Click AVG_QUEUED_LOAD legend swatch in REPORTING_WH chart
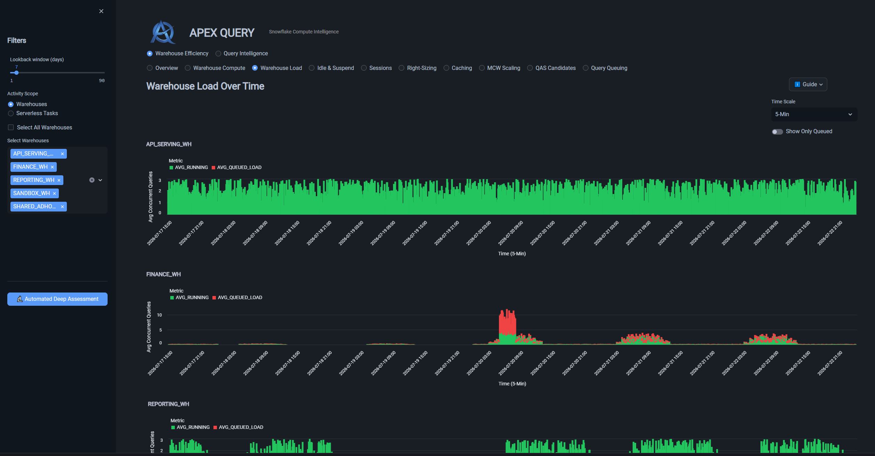This screenshot has width=875, height=456. [215, 427]
